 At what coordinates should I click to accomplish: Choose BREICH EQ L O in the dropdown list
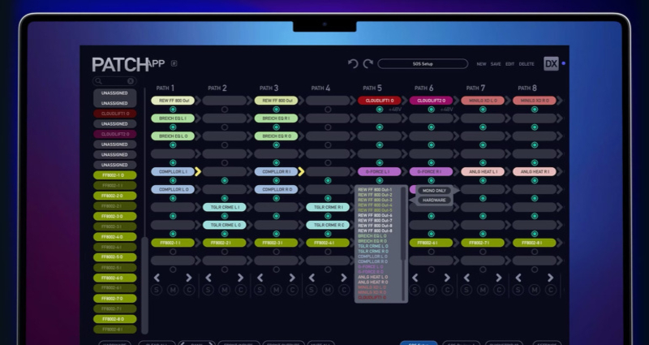[372, 236]
